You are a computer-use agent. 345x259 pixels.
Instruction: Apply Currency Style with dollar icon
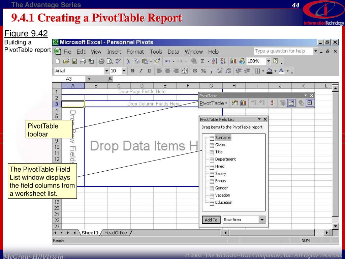[195, 71]
